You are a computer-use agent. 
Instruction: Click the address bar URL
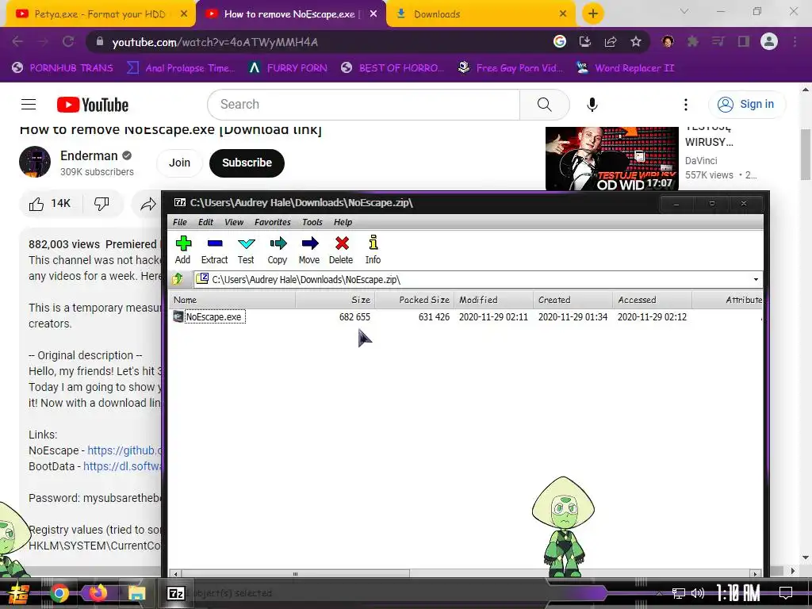(215, 42)
